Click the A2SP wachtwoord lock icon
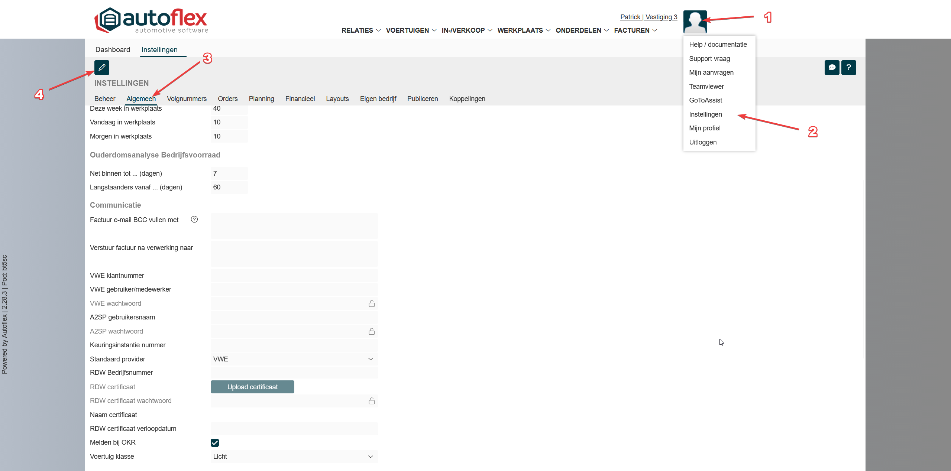Image resolution: width=951 pixels, height=471 pixels. (x=371, y=331)
